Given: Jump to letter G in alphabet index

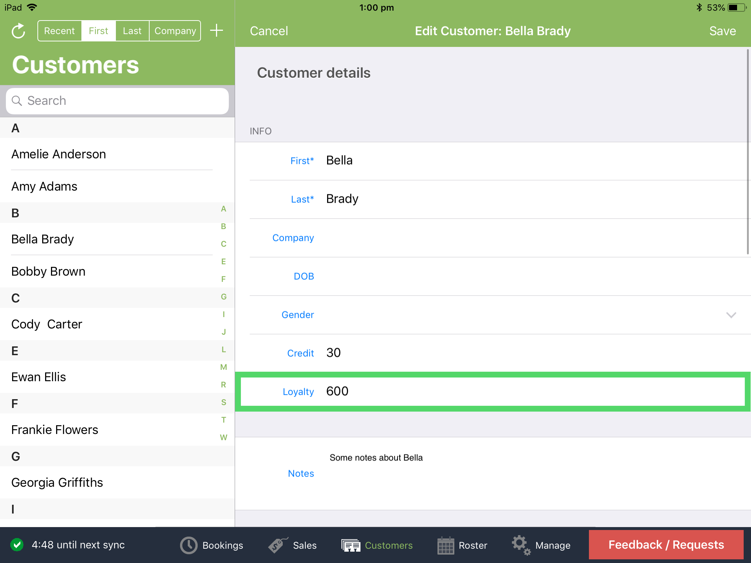Looking at the screenshot, I should coord(223,297).
